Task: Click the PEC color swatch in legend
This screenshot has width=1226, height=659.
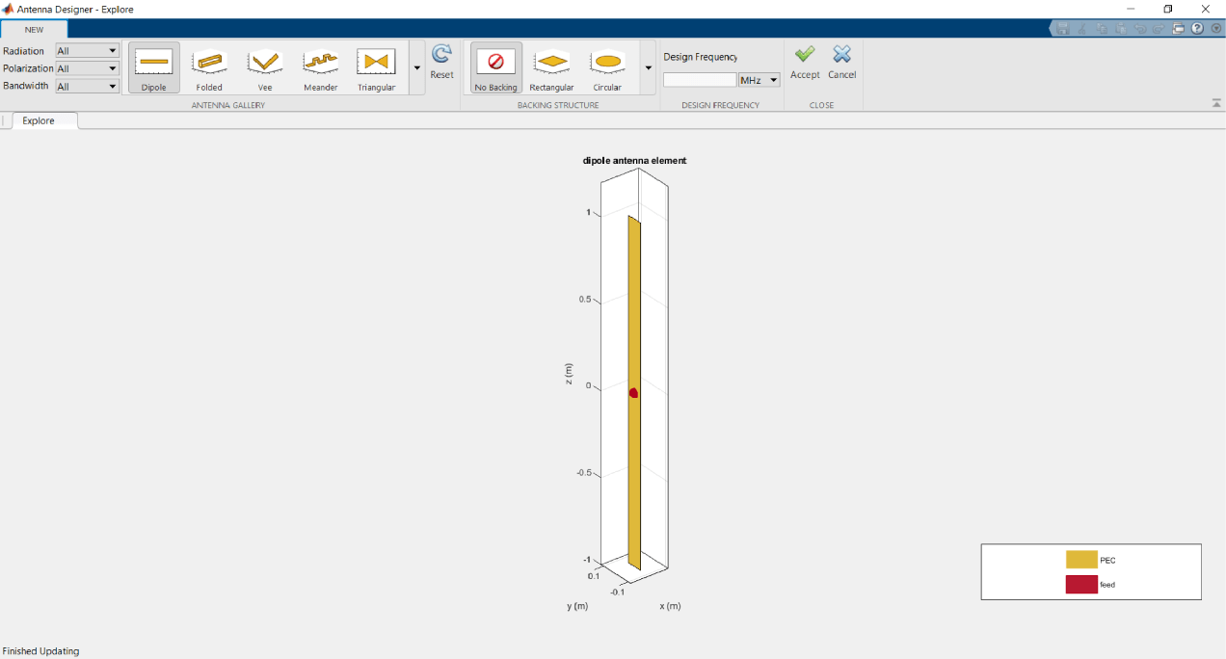Action: pyautogui.click(x=1081, y=560)
